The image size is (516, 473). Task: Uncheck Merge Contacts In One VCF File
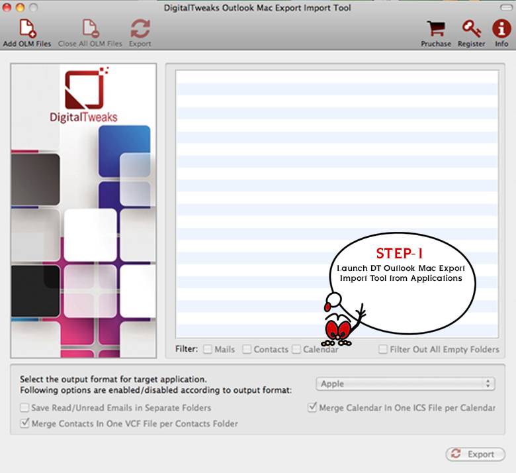[25, 423]
